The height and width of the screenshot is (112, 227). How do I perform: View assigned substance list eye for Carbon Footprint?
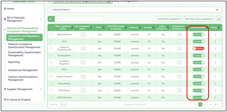point(179,77)
